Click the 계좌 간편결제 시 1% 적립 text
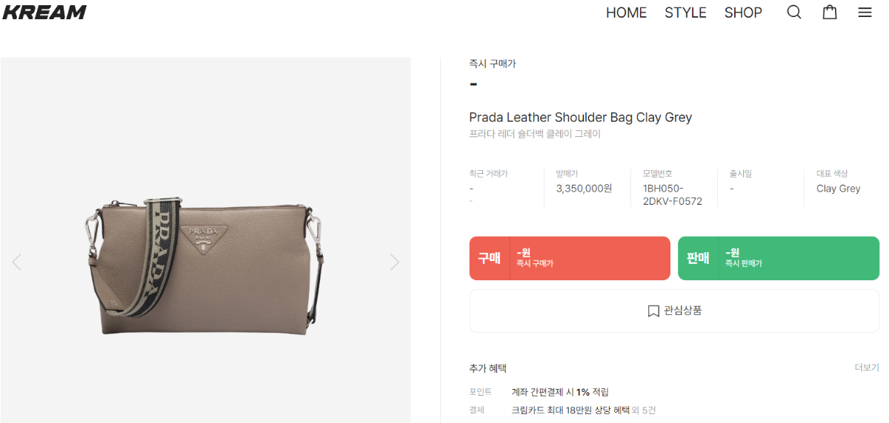 [560, 392]
